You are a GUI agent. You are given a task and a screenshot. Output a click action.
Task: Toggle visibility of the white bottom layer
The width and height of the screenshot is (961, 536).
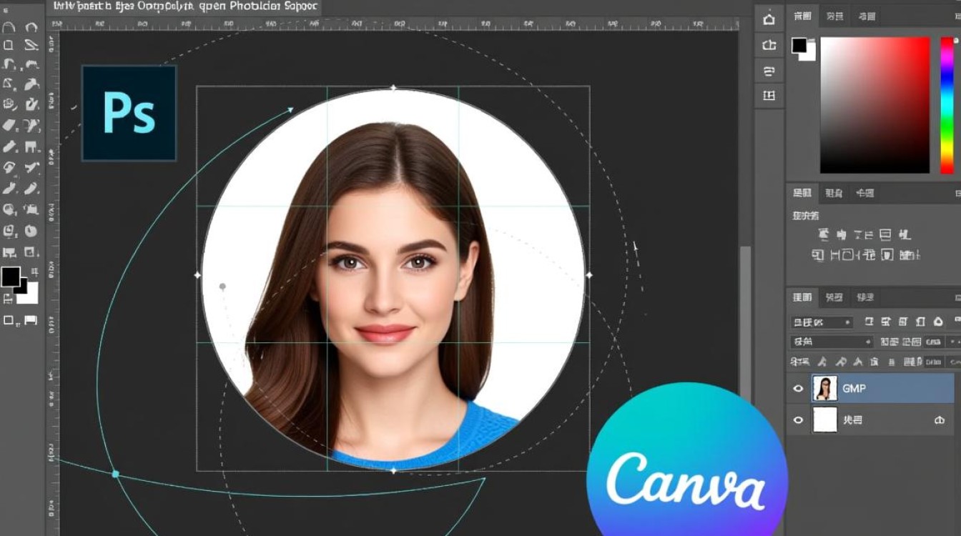pos(798,420)
